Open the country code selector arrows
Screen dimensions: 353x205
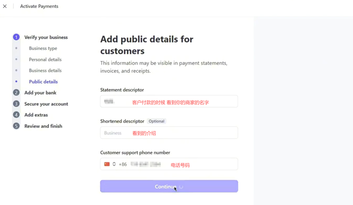tap(114, 164)
